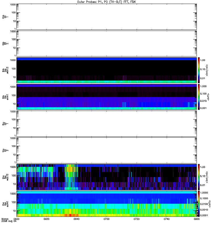Click the <|nT|> unit label of thb scm1
Image resolution: width=213 pixels, height=227 pixels.
pyautogui.click(x=208, y=97)
